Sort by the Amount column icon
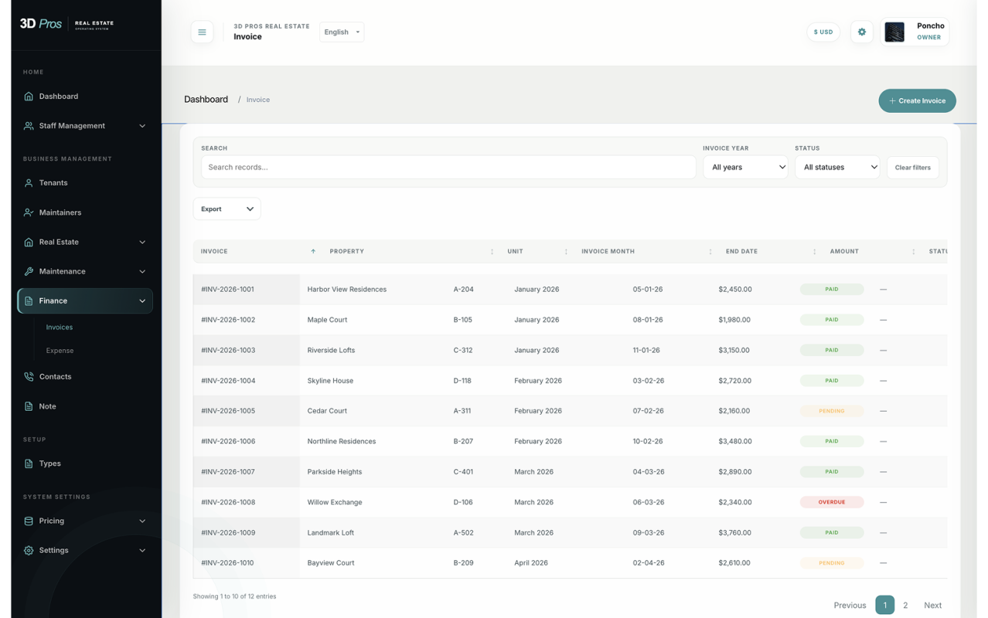 coord(913,251)
